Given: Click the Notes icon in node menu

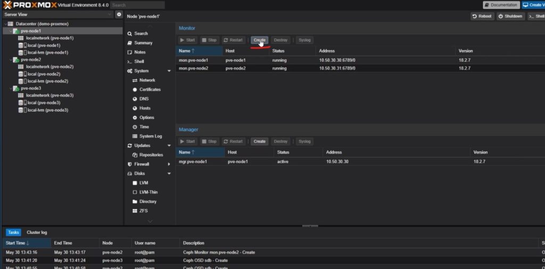Looking at the screenshot, I should tap(130, 53).
